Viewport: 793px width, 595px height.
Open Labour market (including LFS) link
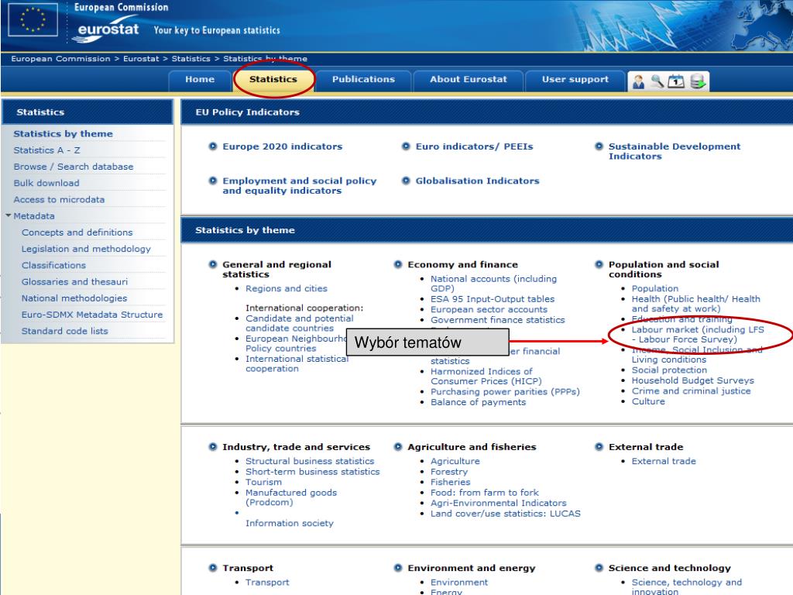[698, 335]
